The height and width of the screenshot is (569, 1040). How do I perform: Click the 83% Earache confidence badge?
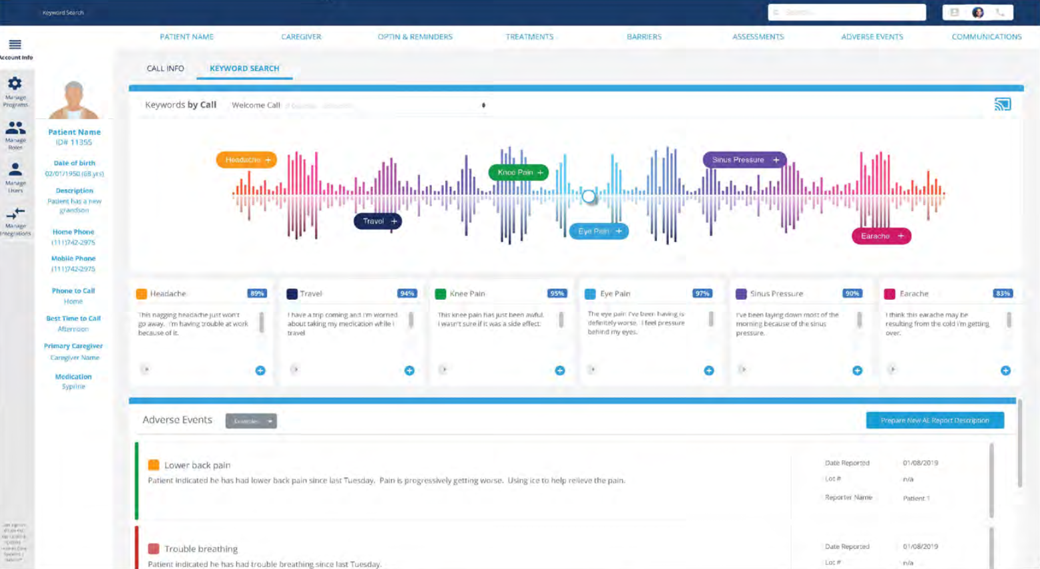[x=1003, y=293]
